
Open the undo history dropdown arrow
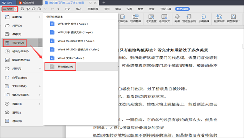[x=48, y=9]
